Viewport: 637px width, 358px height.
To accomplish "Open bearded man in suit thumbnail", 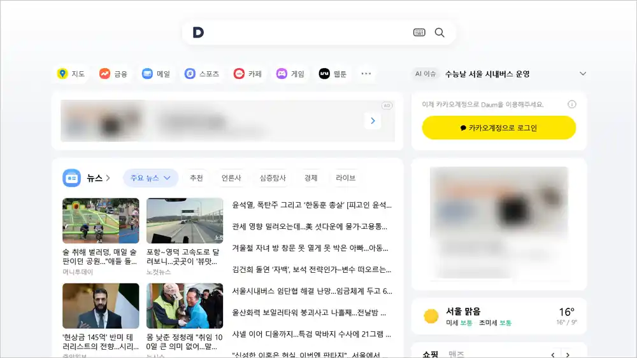I will (101, 306).
